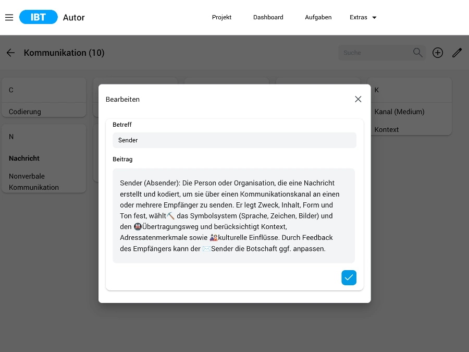Click the Bearbeiten dialog title
The height and width of the screenshot is (352, 469).
(x=122, y=100)
